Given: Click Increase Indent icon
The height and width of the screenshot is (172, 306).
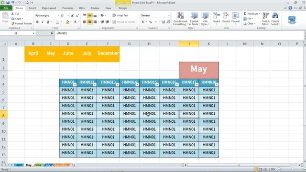Looking at the screenshot, I should coord(107,22).
